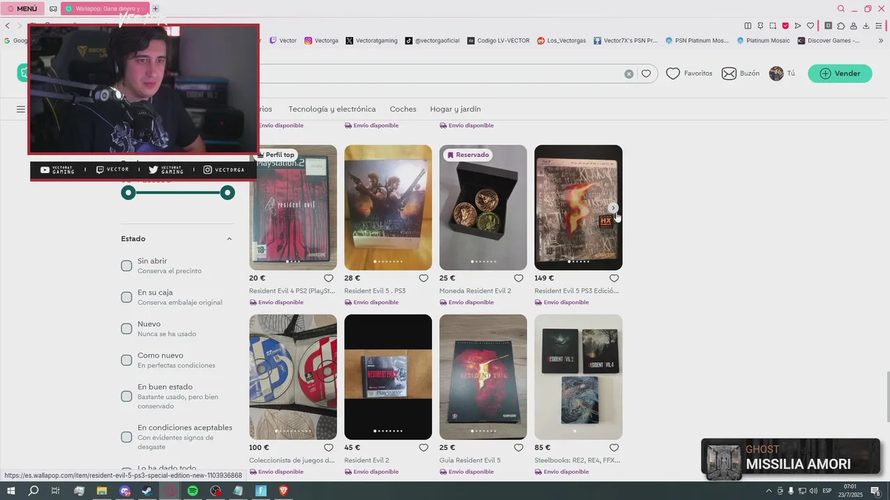Viewport: 890px width, 500px height.
Task: Open the Vector7X's PSN Pr... bookmark
Action: [x=626, y=41]
